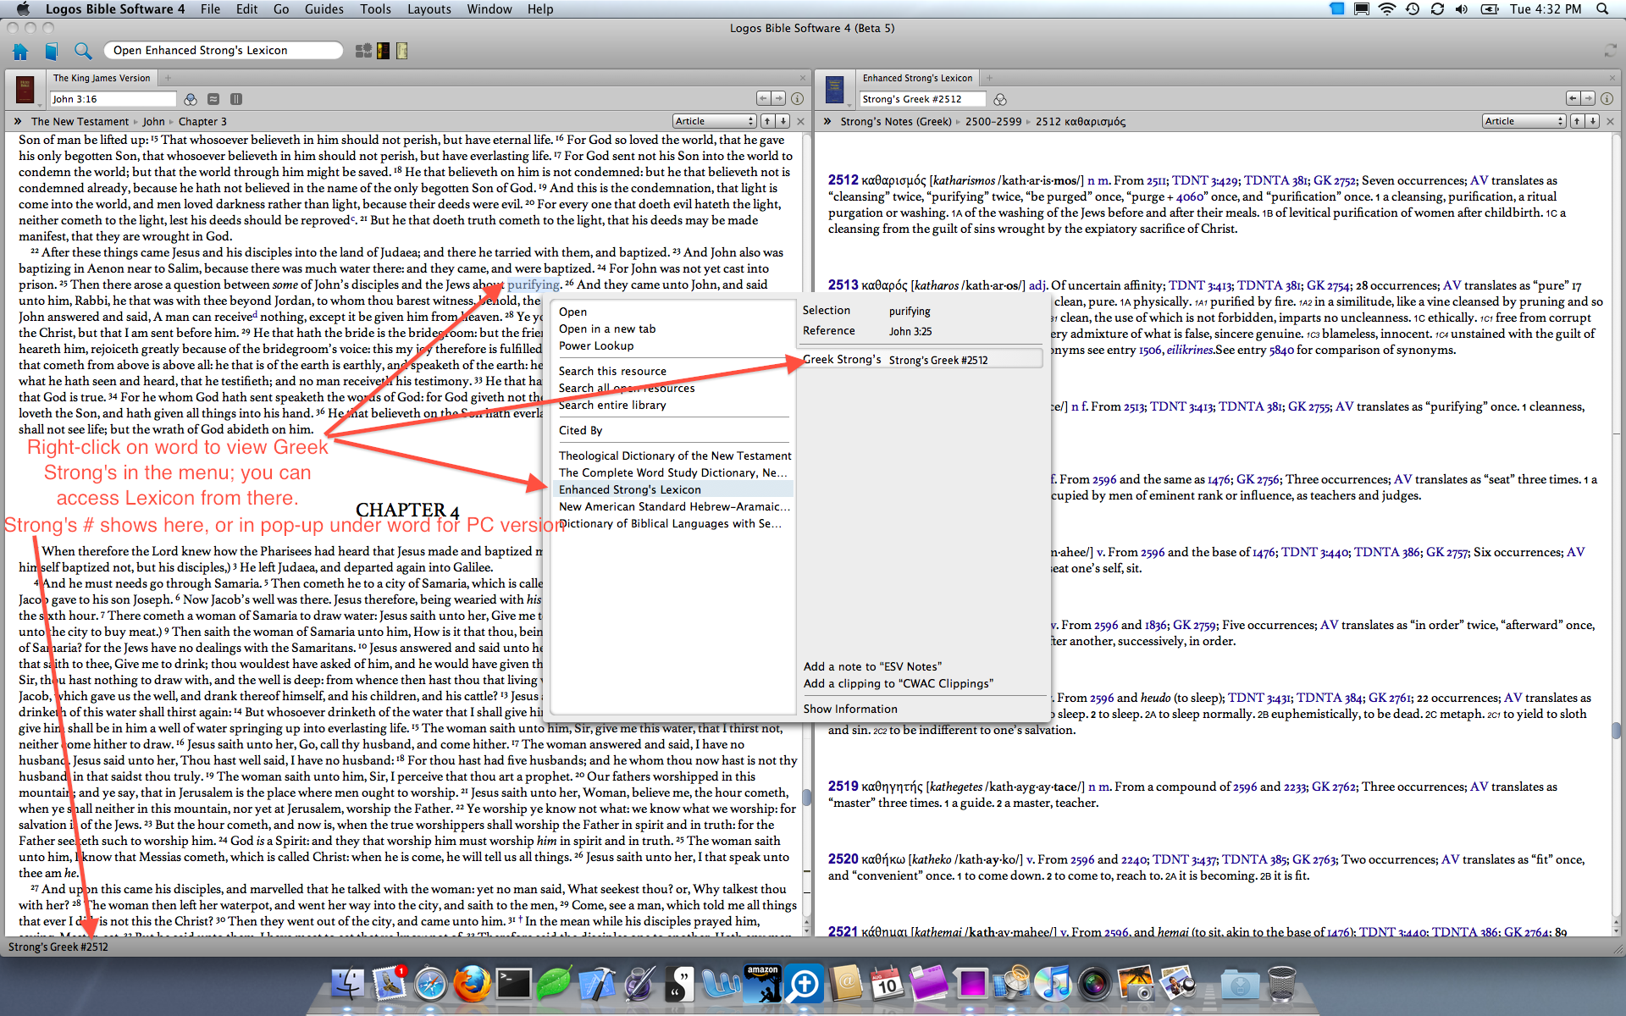Open the tan book shortcut icon in toolbar
This screenshot has height=1016, width=1626.
coord(402,51)
